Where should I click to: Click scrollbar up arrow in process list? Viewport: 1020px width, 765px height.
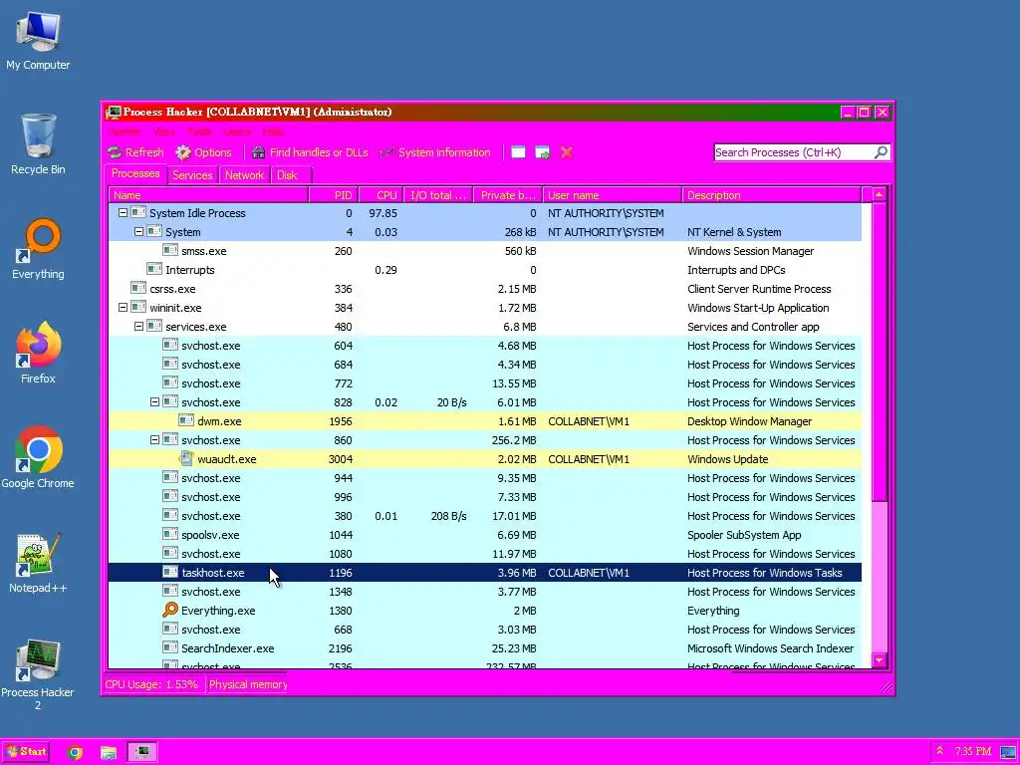(x=879, y=194)
